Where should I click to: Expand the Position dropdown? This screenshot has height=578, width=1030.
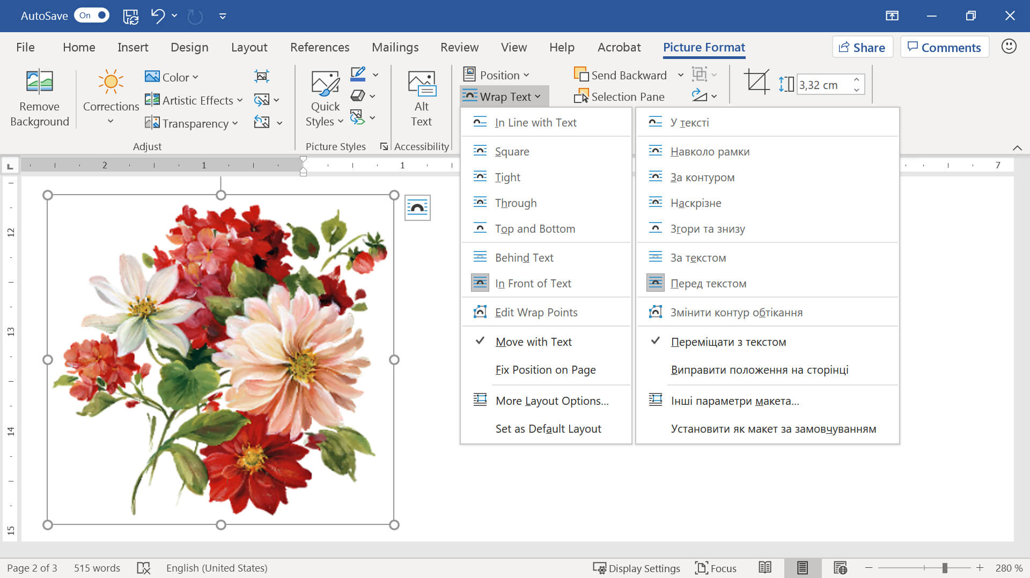(497, 75)
